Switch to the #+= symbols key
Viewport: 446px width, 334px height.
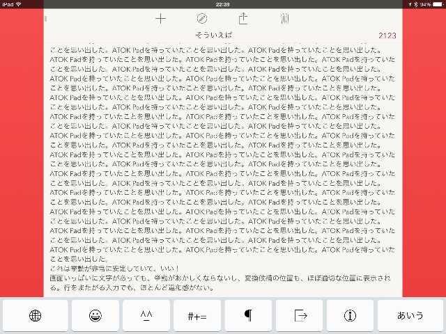(x=197, y=315)
